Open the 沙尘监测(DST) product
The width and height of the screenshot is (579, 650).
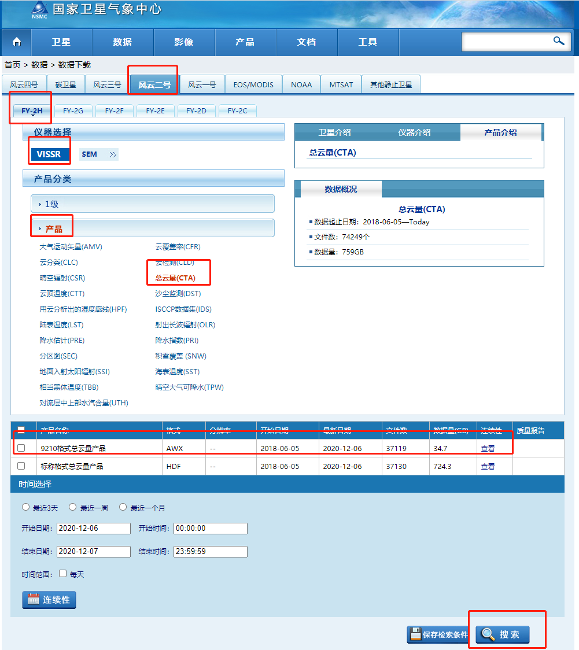[178, 294]
